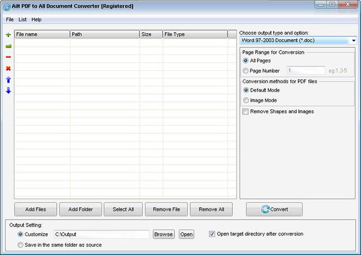The height and width of the screenshot is (255, 361).
Task: Start conversion with the Convert button
Action: (274, 209)
